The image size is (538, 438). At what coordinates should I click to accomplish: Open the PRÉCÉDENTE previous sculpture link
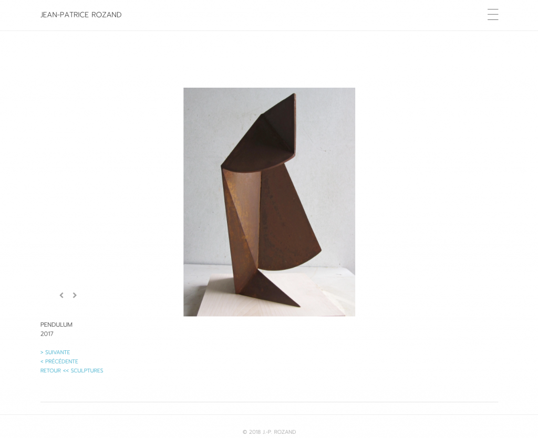point(59,361)
